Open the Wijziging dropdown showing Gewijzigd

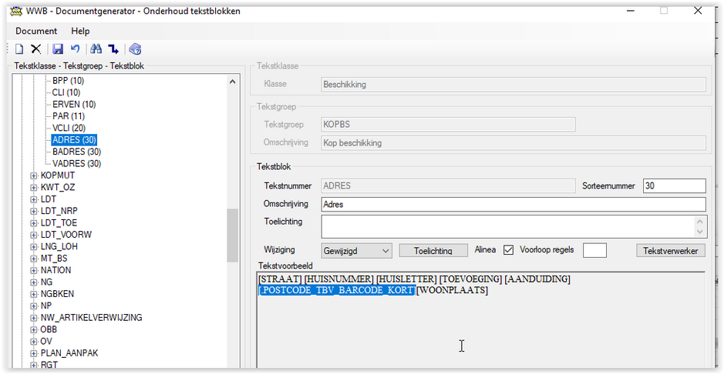click(x=356, y=251)
